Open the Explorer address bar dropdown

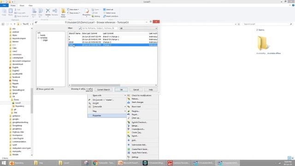click(236, 24)
